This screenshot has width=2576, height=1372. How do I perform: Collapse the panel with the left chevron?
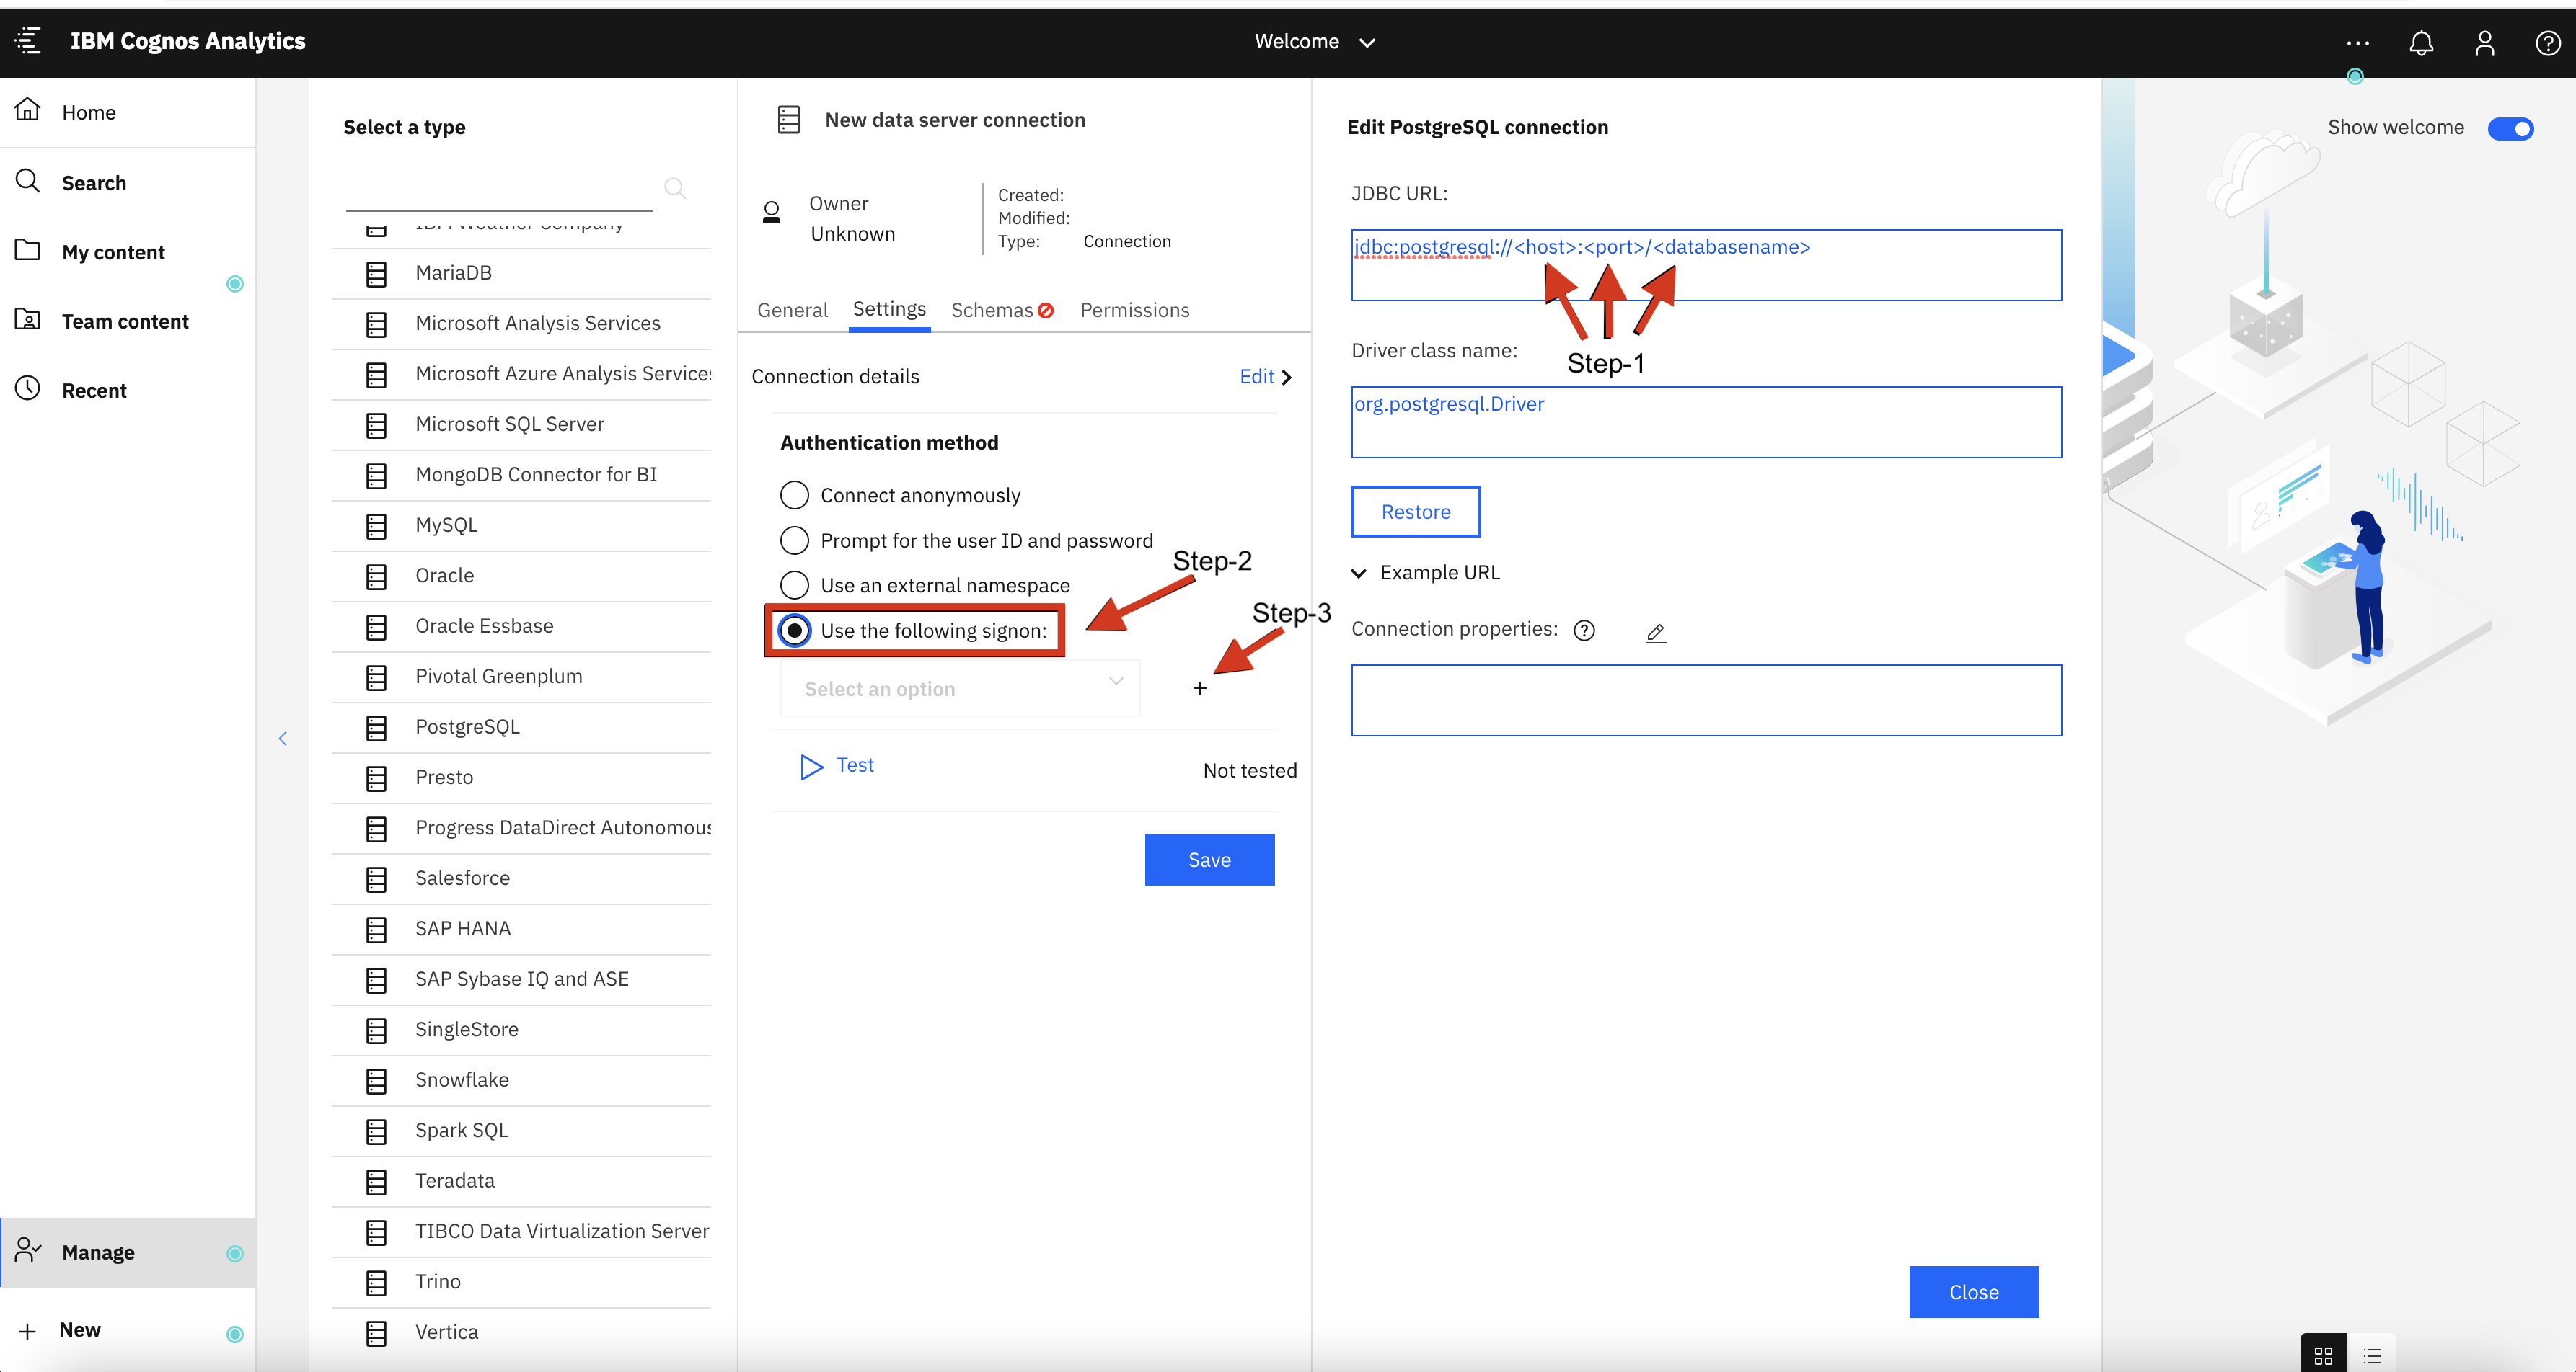coord(283,739)
